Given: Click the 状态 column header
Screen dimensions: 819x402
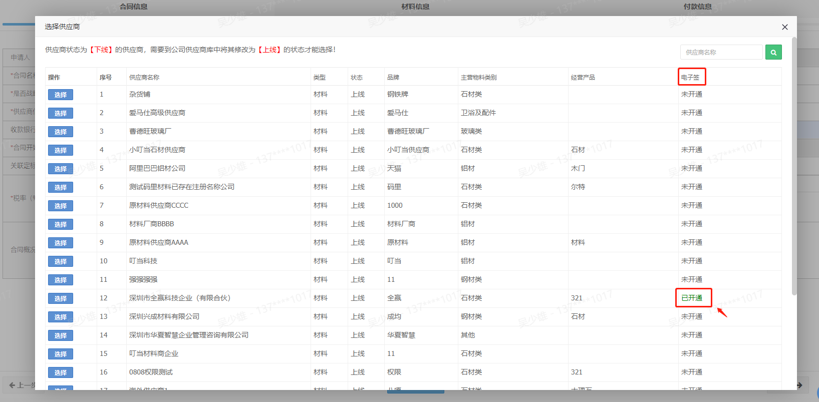Looking at the screenshot, I should [x=357, y=77].
